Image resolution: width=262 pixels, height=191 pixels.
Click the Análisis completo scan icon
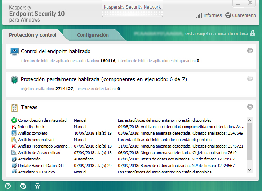(x=14, y=133)
